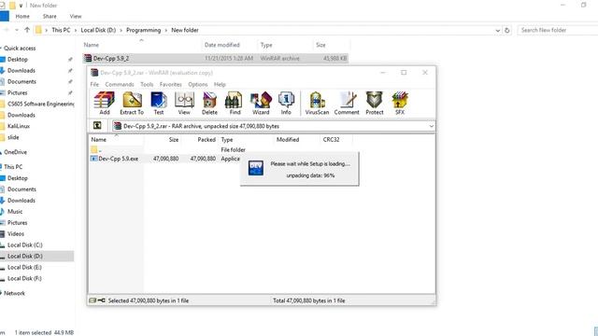Refresh the Explorer folder view
The height and width of the screenshot is (336, 598).
pyautogui.click(x=506, y=30)
